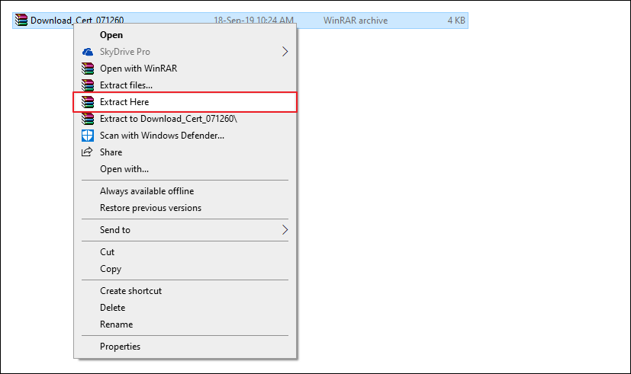Select Delete in the context menu
631x374 pixels.
(185, 308)
